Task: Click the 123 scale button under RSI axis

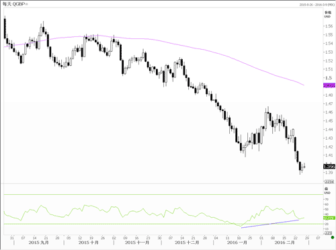Action: click(x=329, y=233)
